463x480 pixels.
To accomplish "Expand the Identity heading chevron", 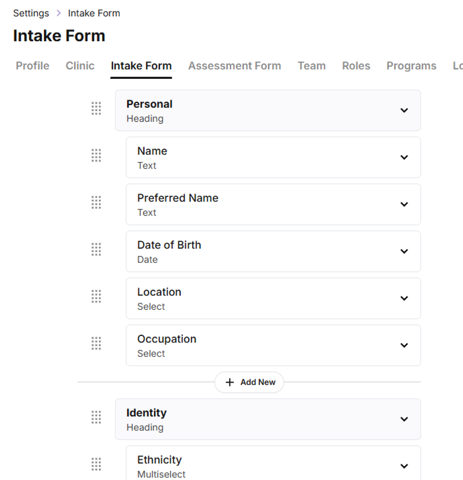I will pyautogui.click(x=404, y=419).
